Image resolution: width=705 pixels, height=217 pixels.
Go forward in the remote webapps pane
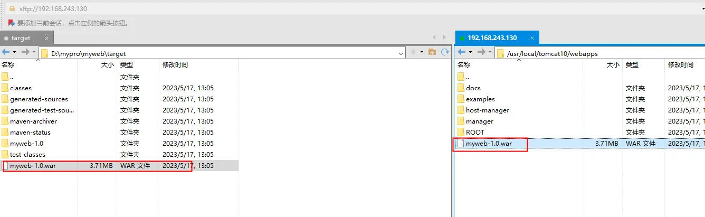point(481,52)
